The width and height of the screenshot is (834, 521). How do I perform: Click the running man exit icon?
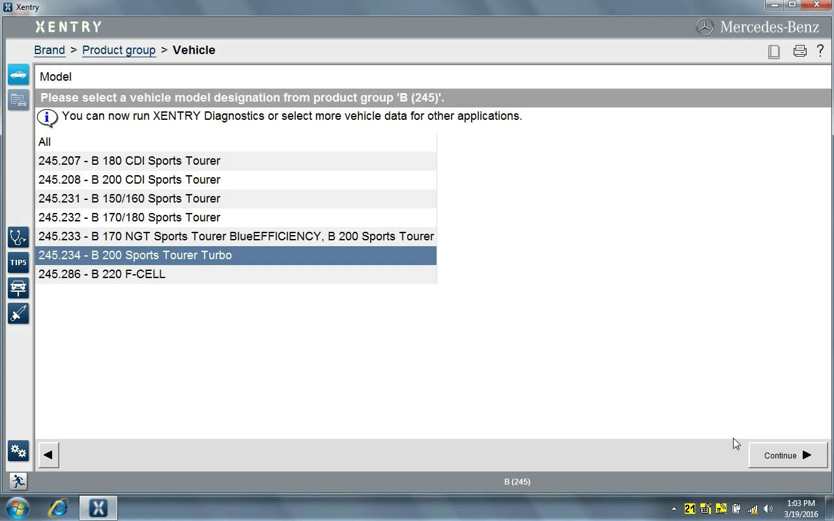pos(18,481)
